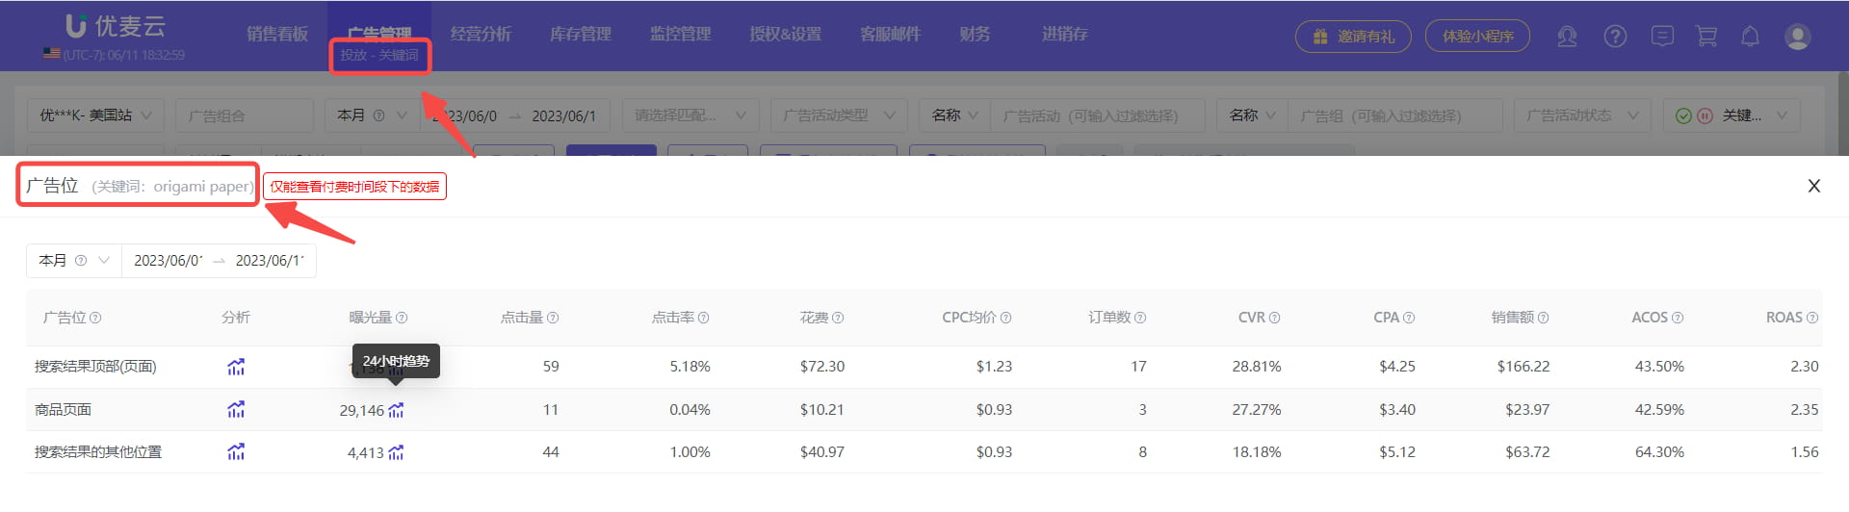Viewport: 1849px width, 512px height.
Task: Click 广告组合 filter field
Action: click(245, 115)
